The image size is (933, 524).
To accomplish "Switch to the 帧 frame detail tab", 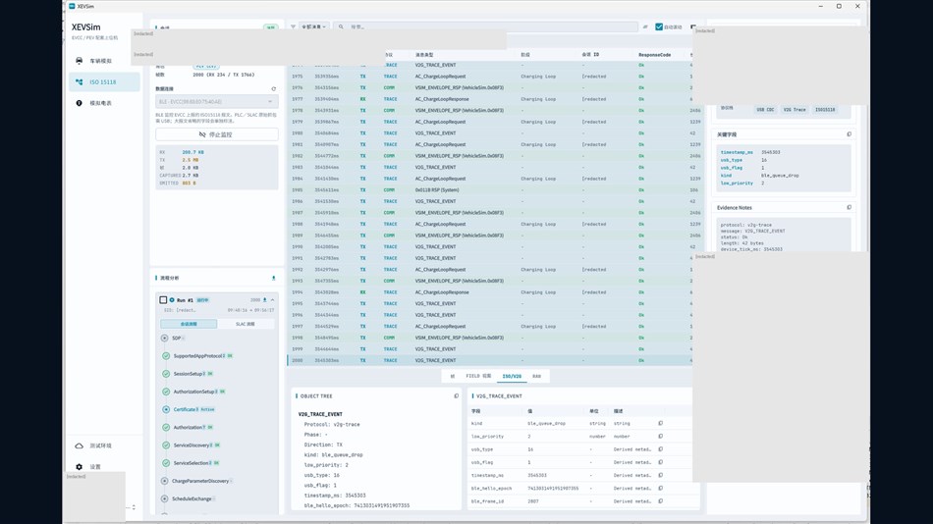I will [x=452, y=376].
